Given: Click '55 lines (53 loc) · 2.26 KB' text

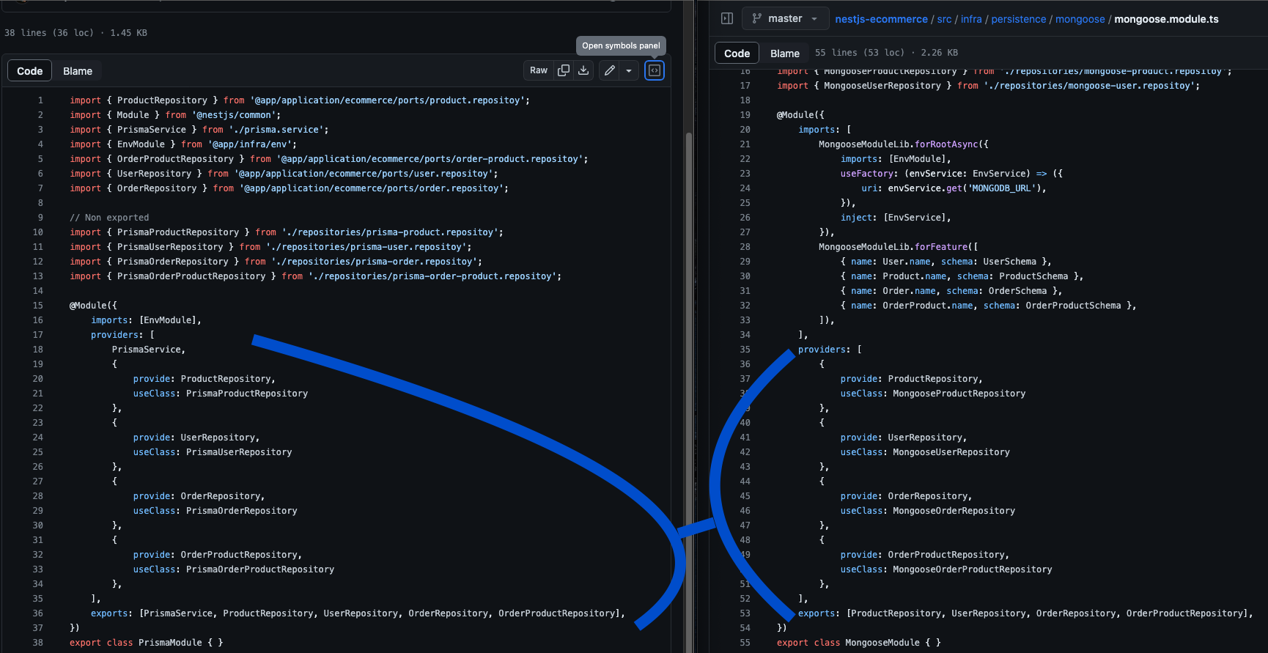Looking at the screenshot, I should [886, 53].
